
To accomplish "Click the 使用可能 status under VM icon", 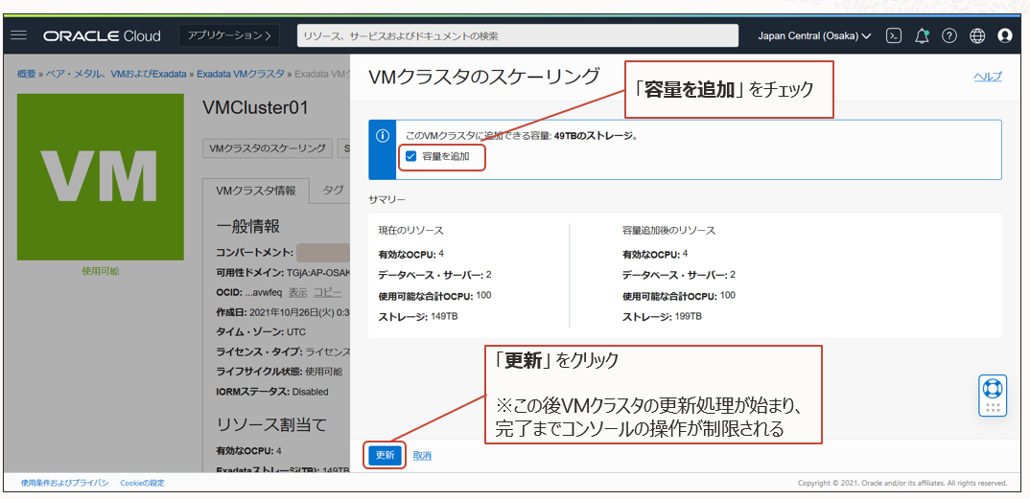I will [x=101, y=271].
